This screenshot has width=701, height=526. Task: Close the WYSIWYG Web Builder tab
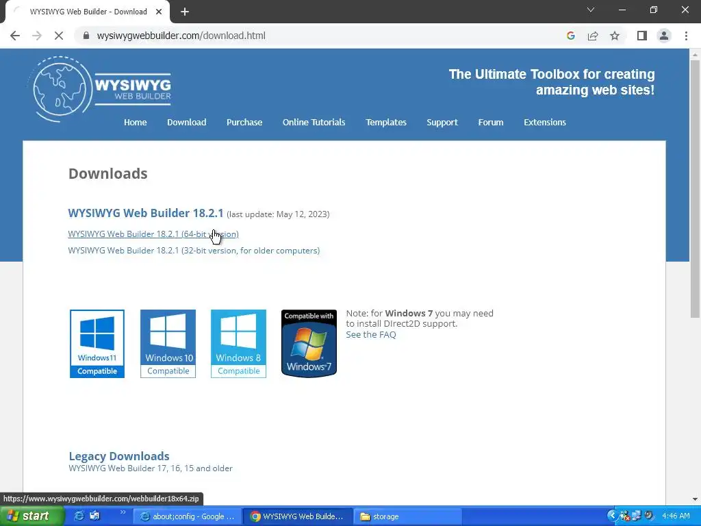(159, 12)
